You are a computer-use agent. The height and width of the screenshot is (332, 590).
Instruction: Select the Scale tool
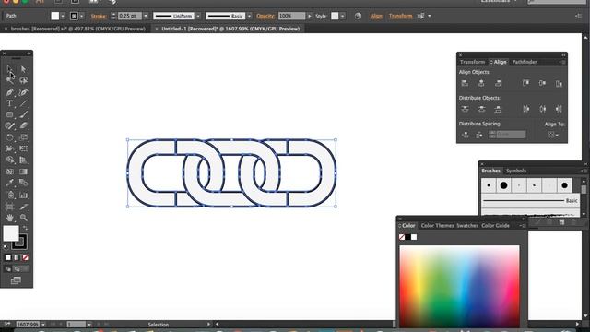tap(23, 137)
